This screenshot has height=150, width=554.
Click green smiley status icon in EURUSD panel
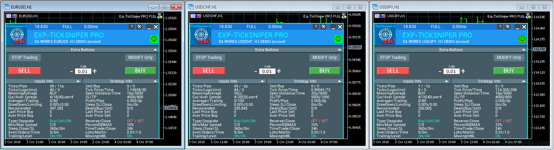tap(154, 39)
